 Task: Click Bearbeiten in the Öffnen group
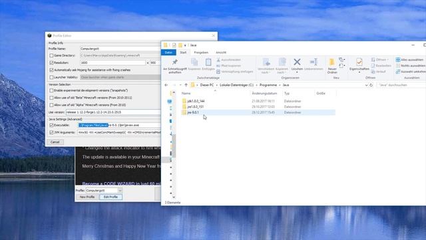pyautogui.click(x=381, y=65)
